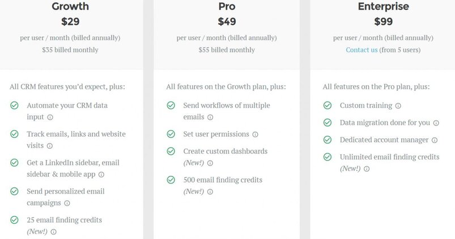
Task: Open info tooltip for "Send workflows of multiple emails"
Action: (210, 118)
